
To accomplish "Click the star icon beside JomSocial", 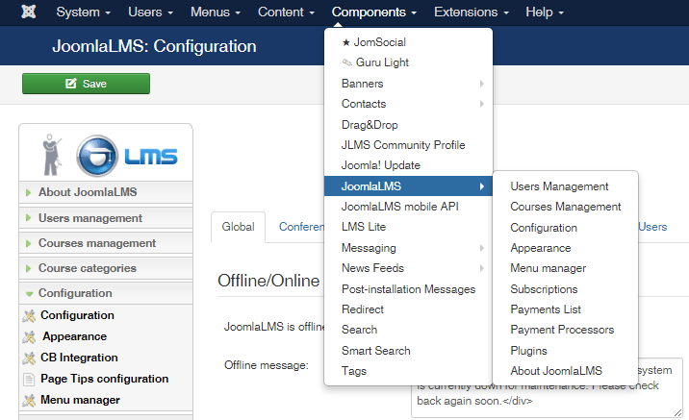I will [x=346, y=42].
